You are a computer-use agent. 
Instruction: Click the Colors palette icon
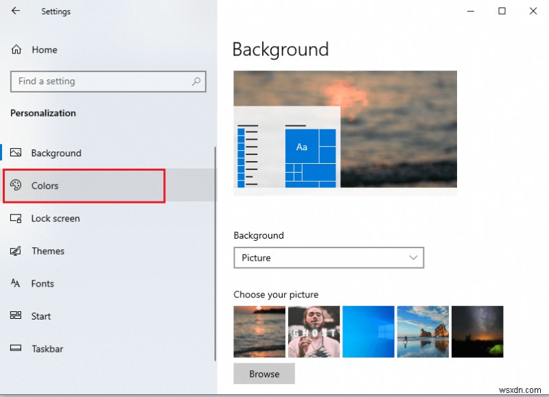click(16, 185)
